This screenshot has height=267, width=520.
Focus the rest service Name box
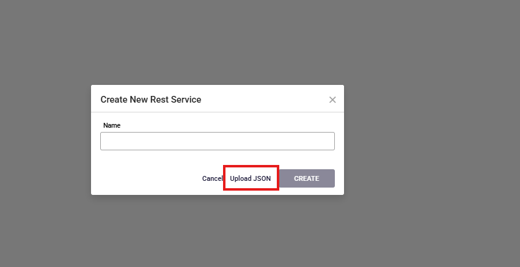click(x=217, y=141)
